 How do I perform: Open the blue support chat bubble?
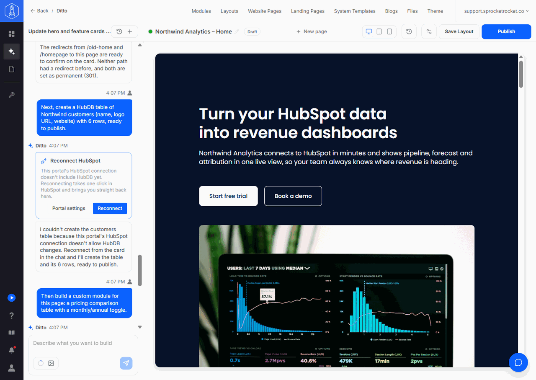tap(518, 362)
